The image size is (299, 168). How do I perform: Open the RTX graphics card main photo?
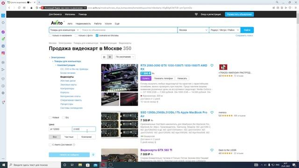pyautogui.click(x=120, y=78)
